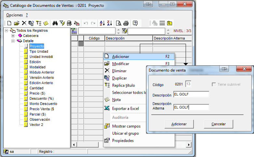This screenshot has height=157, width=254.
Task: Open print preview magnifier icon
Action: tap(119, 23)
